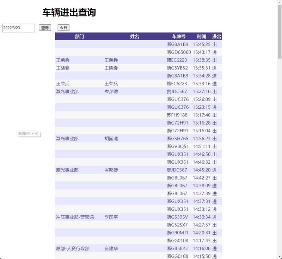Click the 部门 column header
This screenshot has height=259, width=282.
(x=79, y=37)
